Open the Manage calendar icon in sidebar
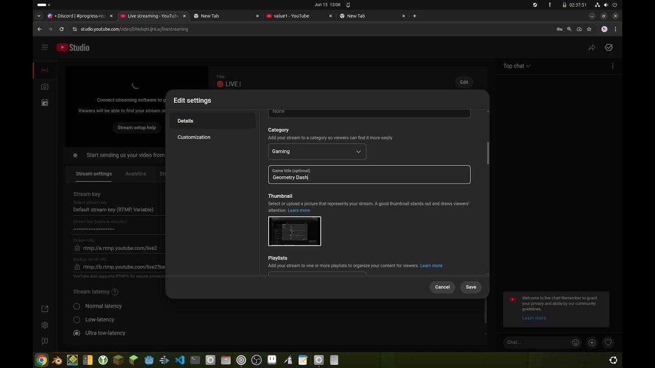The height and width of the screenshot is (368, 655). [x=45, y=103]
